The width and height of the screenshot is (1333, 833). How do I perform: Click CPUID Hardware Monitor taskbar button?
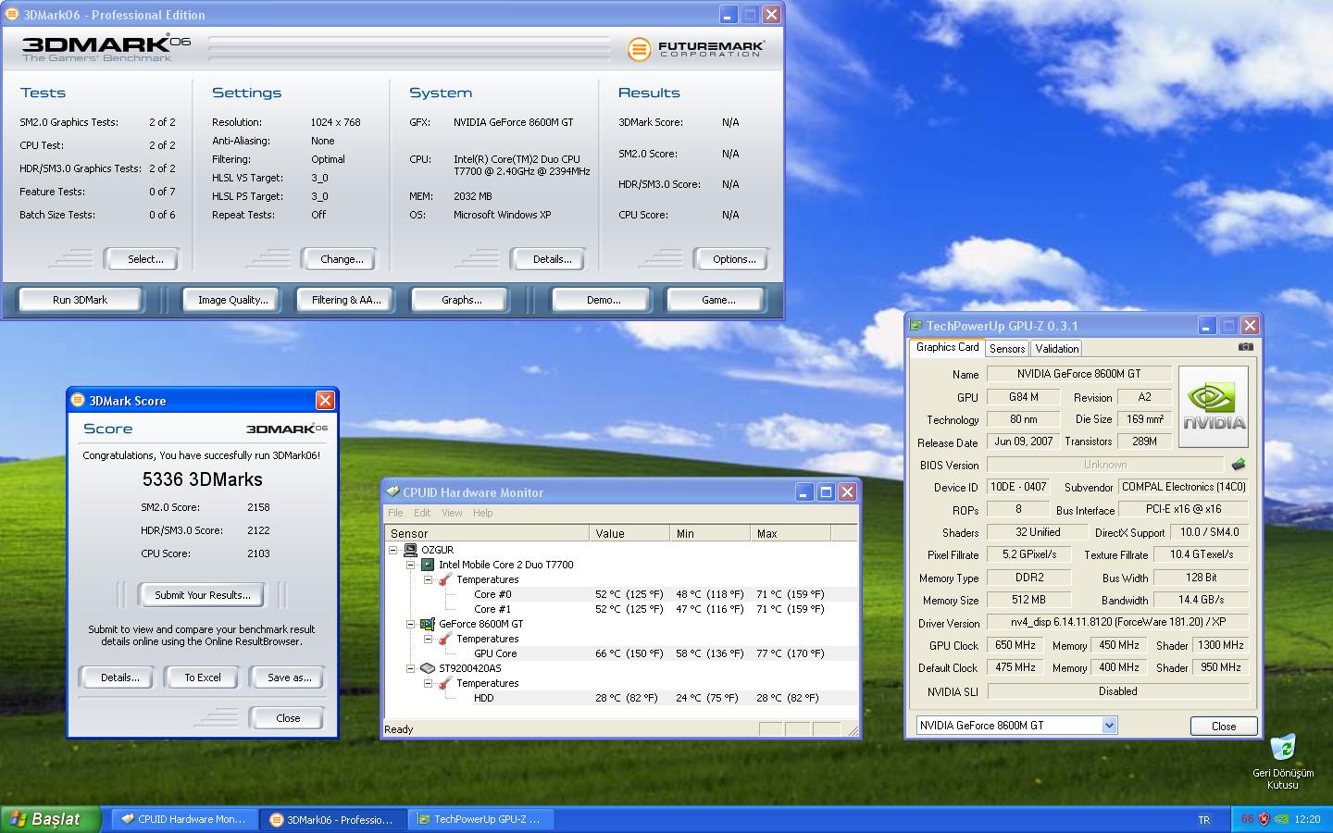[x=185, y=819]
